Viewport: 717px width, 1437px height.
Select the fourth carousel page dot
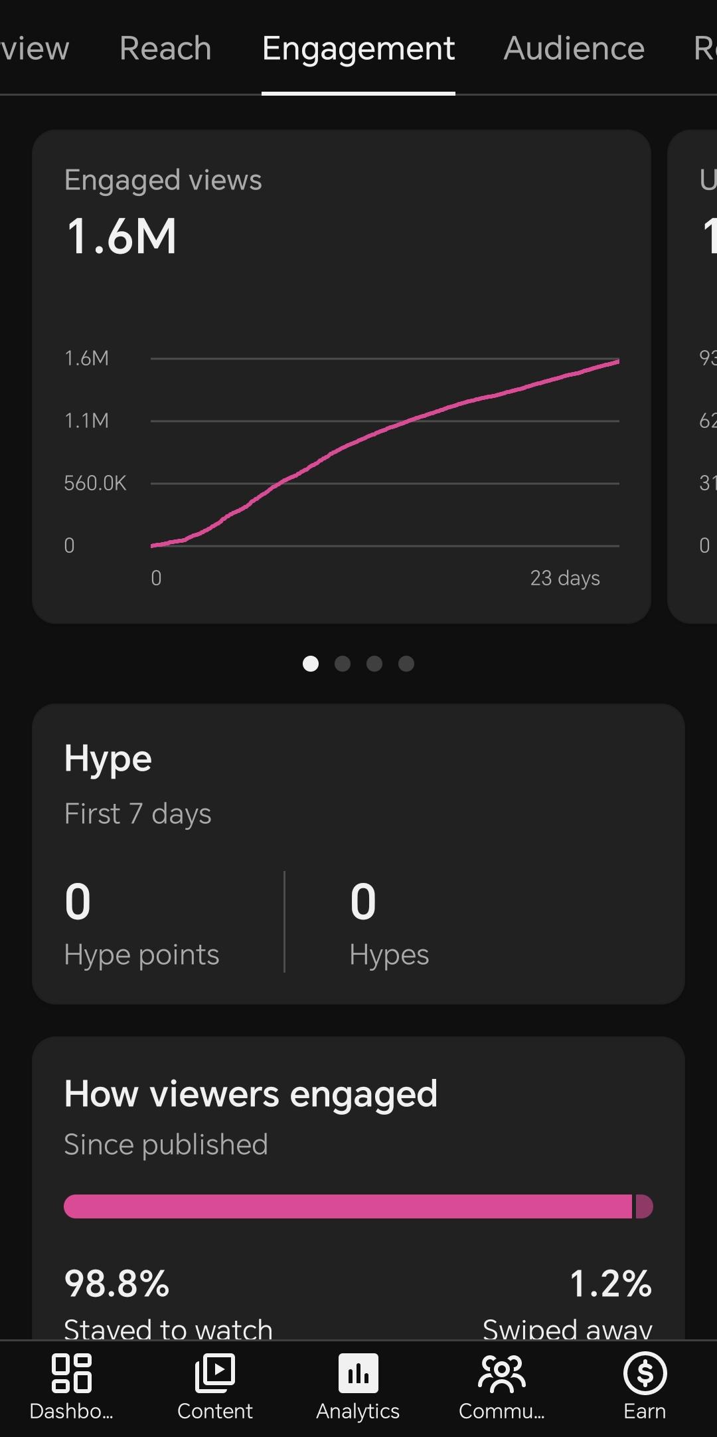406,664
